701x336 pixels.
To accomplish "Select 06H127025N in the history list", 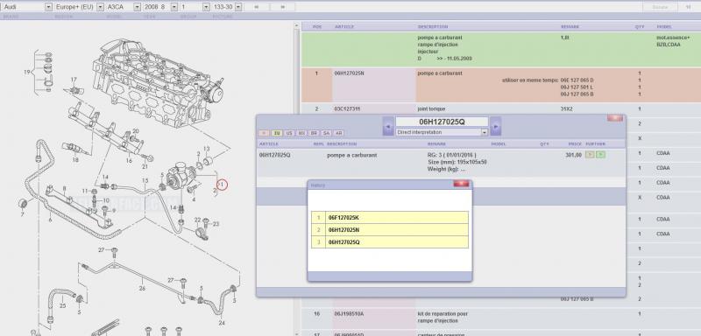I will (390, 230).
